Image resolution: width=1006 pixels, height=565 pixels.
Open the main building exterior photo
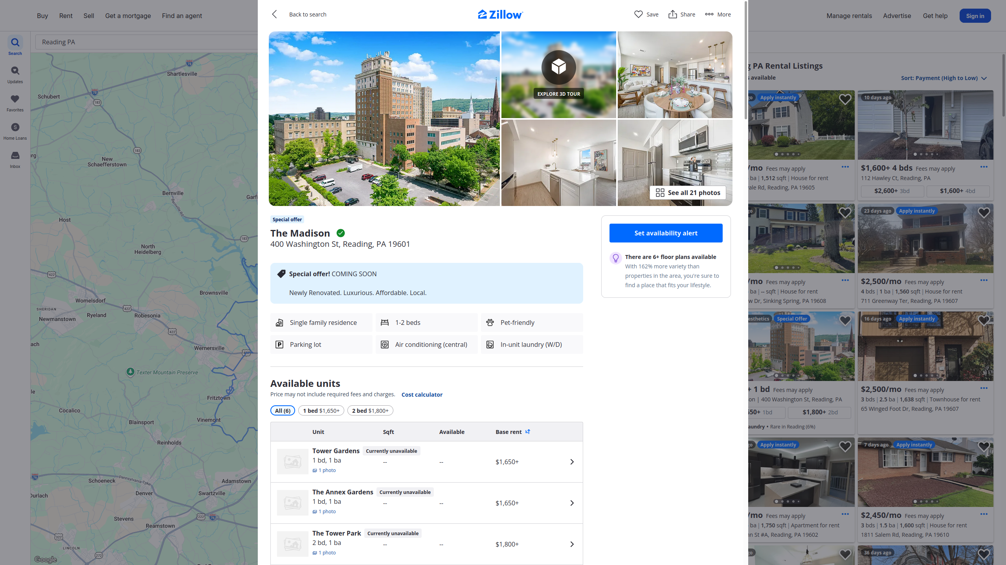click(384, 118)
